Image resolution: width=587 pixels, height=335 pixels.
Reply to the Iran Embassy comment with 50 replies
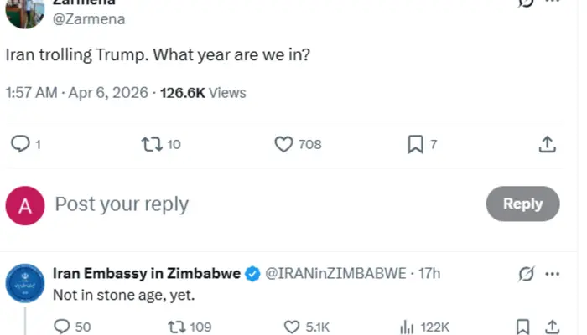pyautogui.click(x=62, y=327)
